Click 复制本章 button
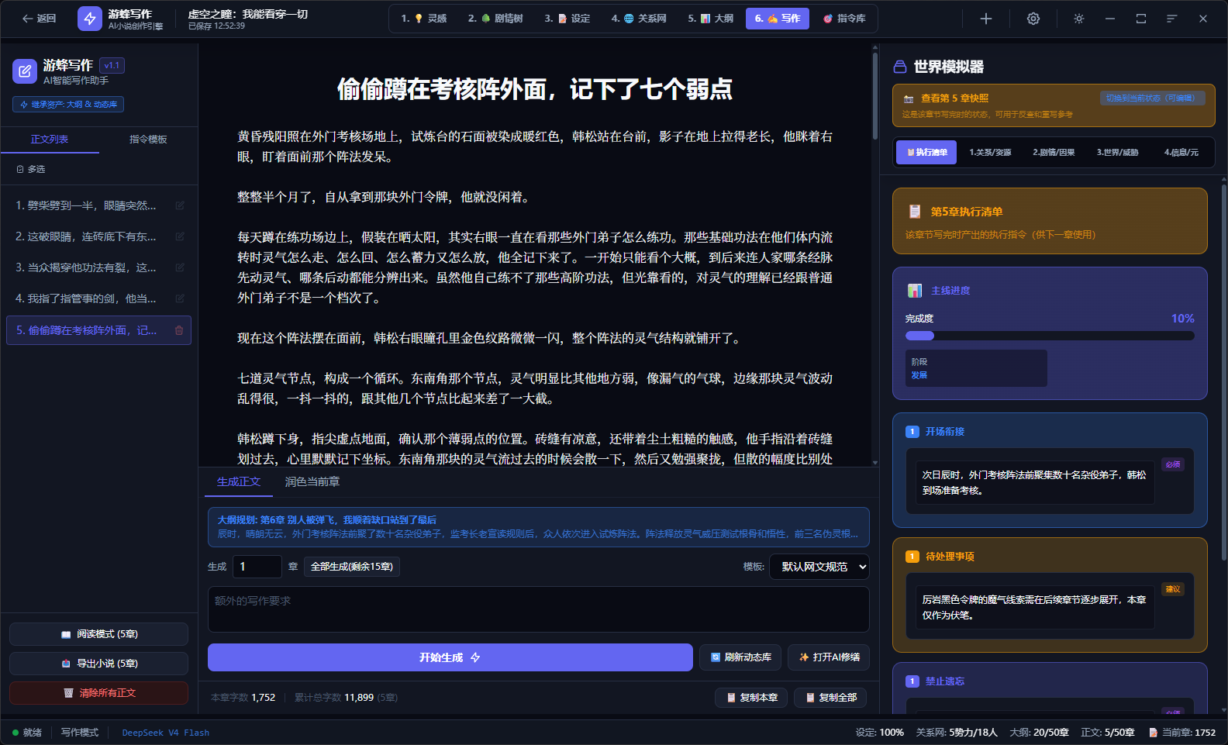Screen dimensions: 1228x745 point(751,698)
